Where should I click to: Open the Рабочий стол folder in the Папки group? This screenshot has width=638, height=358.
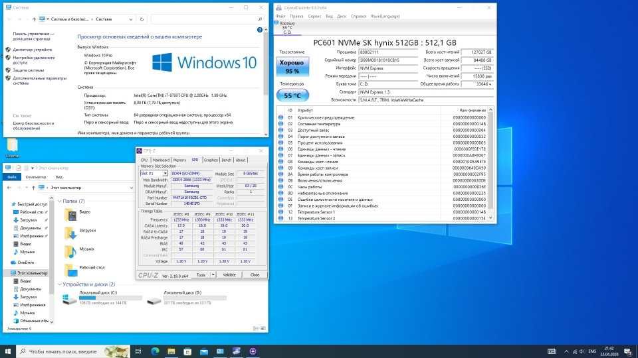tap(84, 270)
